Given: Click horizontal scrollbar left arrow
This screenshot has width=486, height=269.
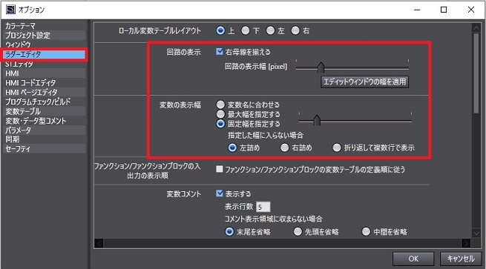Looking at the screenshot, I should 99,243.
